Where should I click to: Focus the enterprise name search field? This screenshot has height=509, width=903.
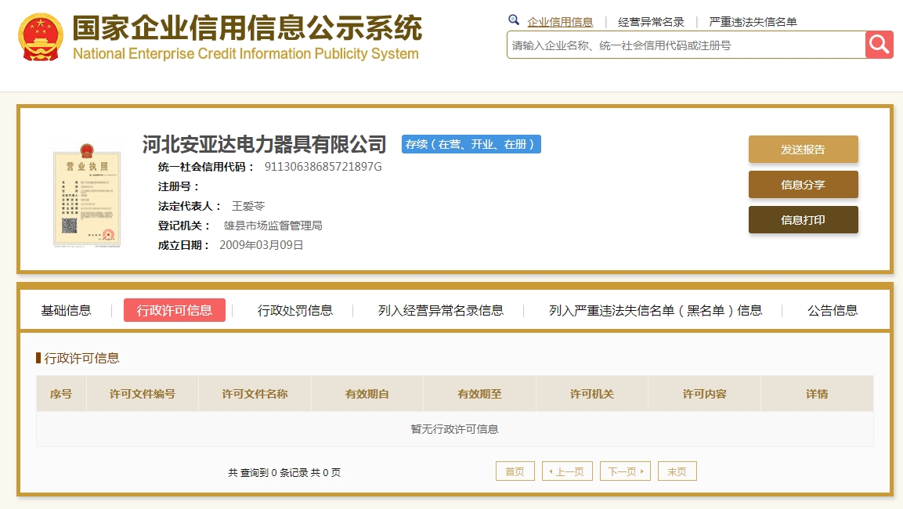[686, 45]
